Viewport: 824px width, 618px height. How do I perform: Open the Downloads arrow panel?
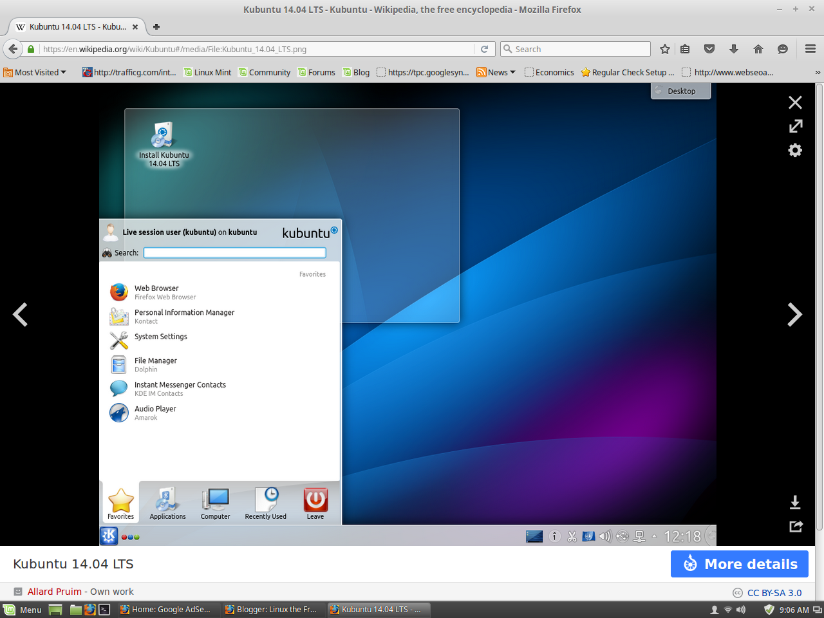point(734,49)
